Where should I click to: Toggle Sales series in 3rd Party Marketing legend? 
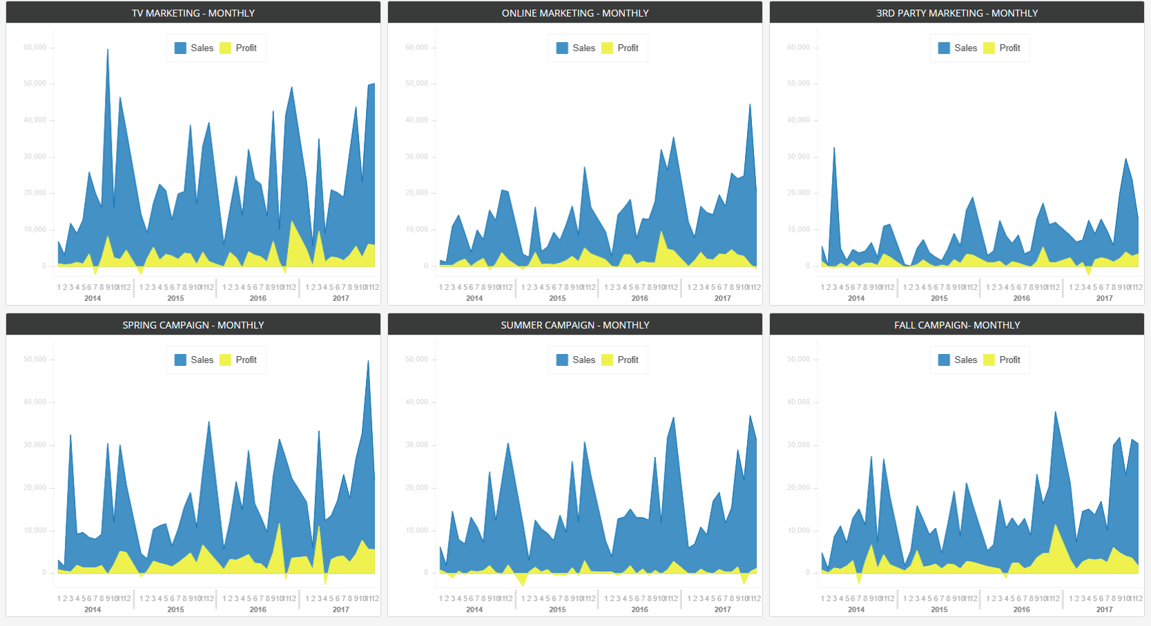[x=958, y=48]
